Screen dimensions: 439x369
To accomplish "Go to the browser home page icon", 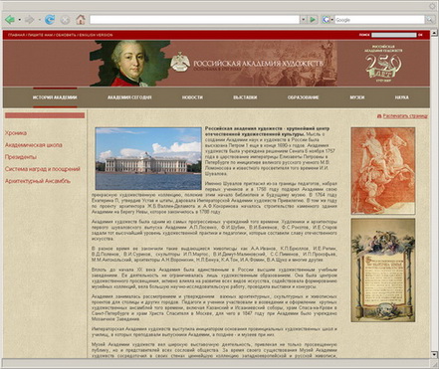I will click(81, 20).
